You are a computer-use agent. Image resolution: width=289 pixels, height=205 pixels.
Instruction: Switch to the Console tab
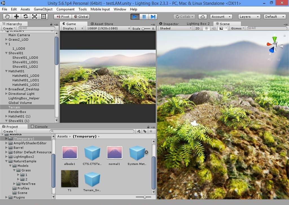(x=39, y=127)
